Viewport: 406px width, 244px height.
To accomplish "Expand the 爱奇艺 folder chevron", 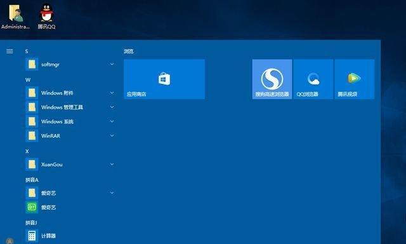I will tap(112, 193).
